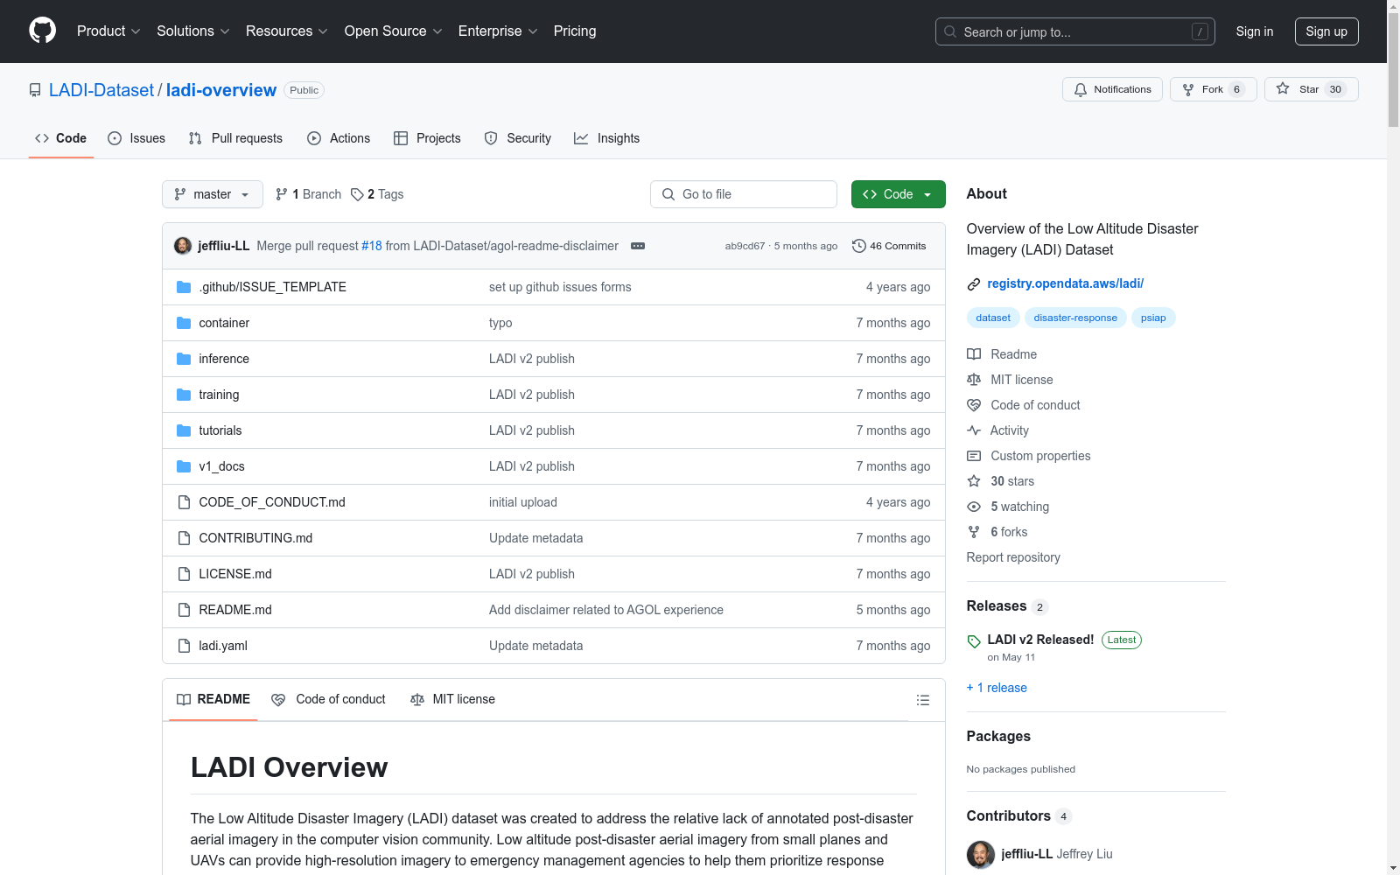Viewport: 1400px width, 875px height.
Task: Open the Product dropdown menu
Action: click(108, 31)
